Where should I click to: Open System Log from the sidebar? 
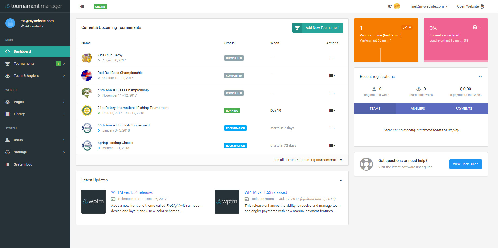click(x=23, y=164)
